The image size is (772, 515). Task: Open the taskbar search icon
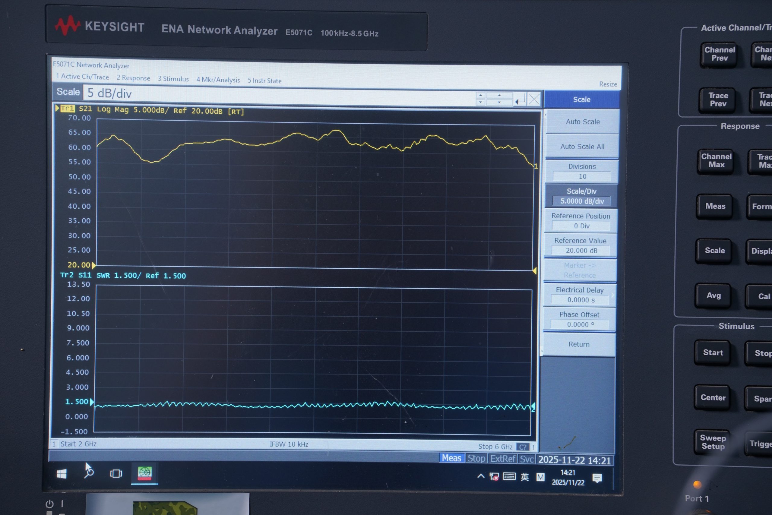(89, 472)
